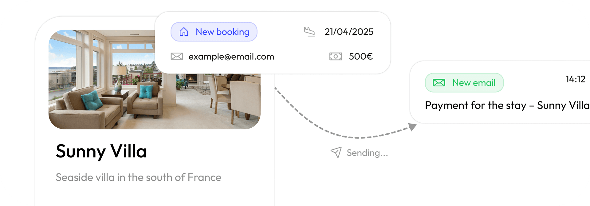Click the dashed arrow's arrowhead
Screen dimensions: 590x206
(x=412, y=127)
